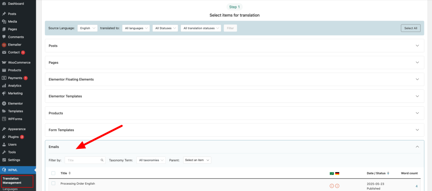Open the All taxonomies dropdown
The width and height of the screenshot is (432, 191).
(x=151, y=160)
